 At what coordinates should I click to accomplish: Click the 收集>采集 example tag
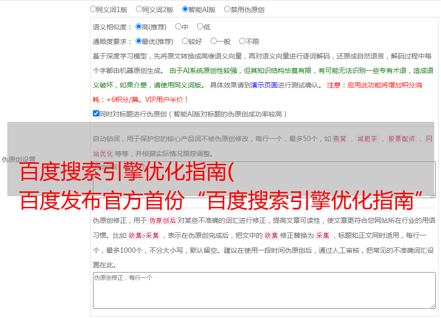pos(144,235)
